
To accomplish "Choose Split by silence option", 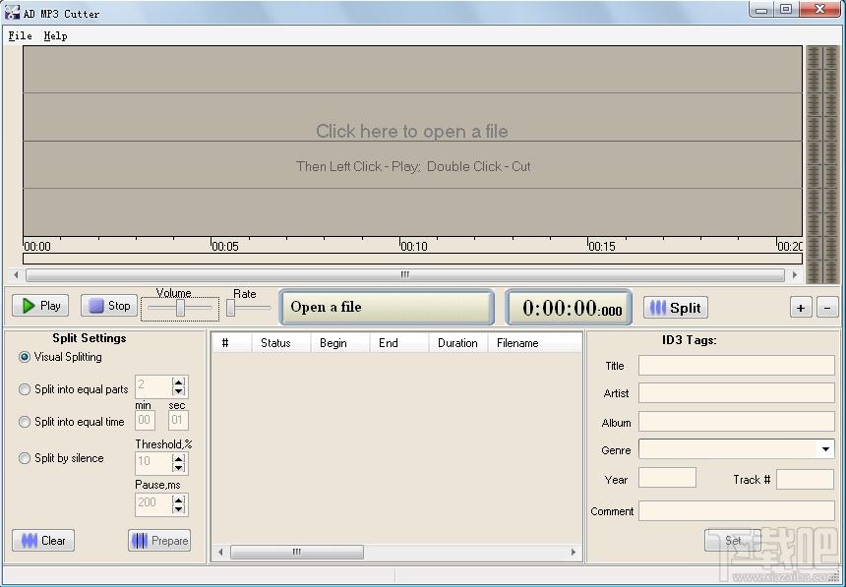I will [26, 458].
